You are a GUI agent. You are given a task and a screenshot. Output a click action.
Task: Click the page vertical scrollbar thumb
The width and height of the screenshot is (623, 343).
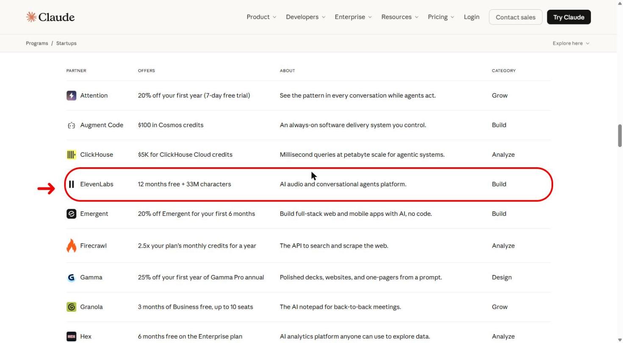pos(620,136)
